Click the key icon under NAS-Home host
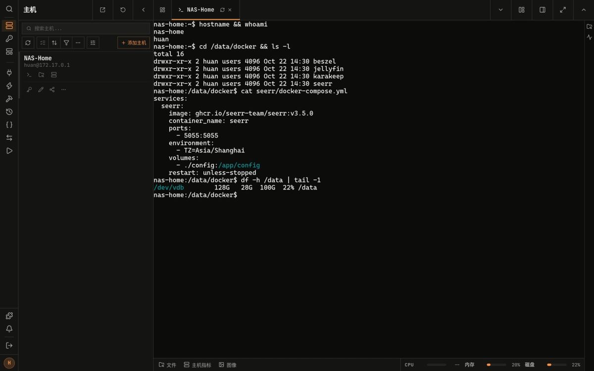The width and height of the screenshot is (594, 371). (x=29, y=90)
